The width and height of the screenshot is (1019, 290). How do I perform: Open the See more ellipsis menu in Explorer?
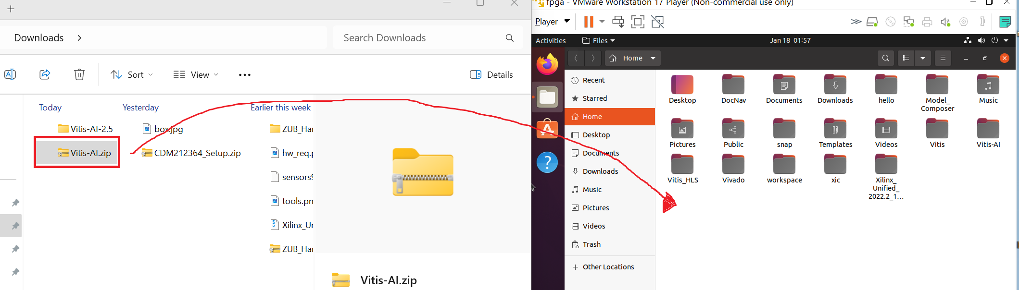(x=245, y=74)
